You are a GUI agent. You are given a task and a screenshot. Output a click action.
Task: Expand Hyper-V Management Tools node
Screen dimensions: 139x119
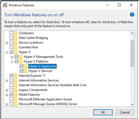12,57
